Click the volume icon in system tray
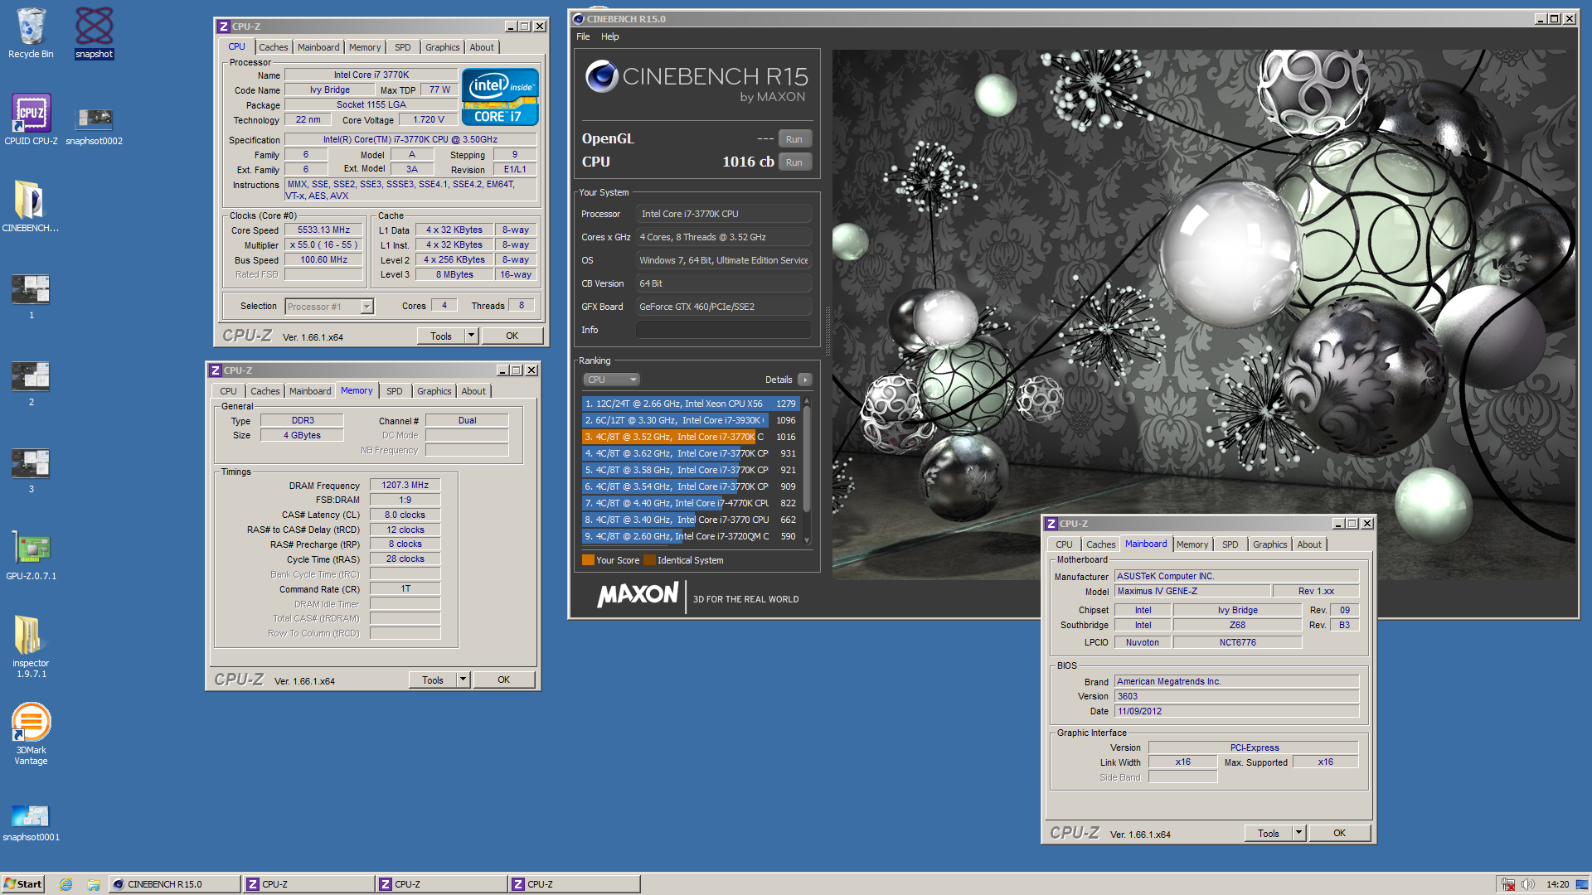Viewport: 1592px width, 895px height. (1527, 884)
